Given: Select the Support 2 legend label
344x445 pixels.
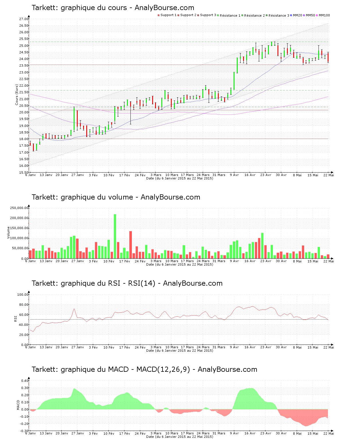Looking at the screenshot, I should 188,15.
